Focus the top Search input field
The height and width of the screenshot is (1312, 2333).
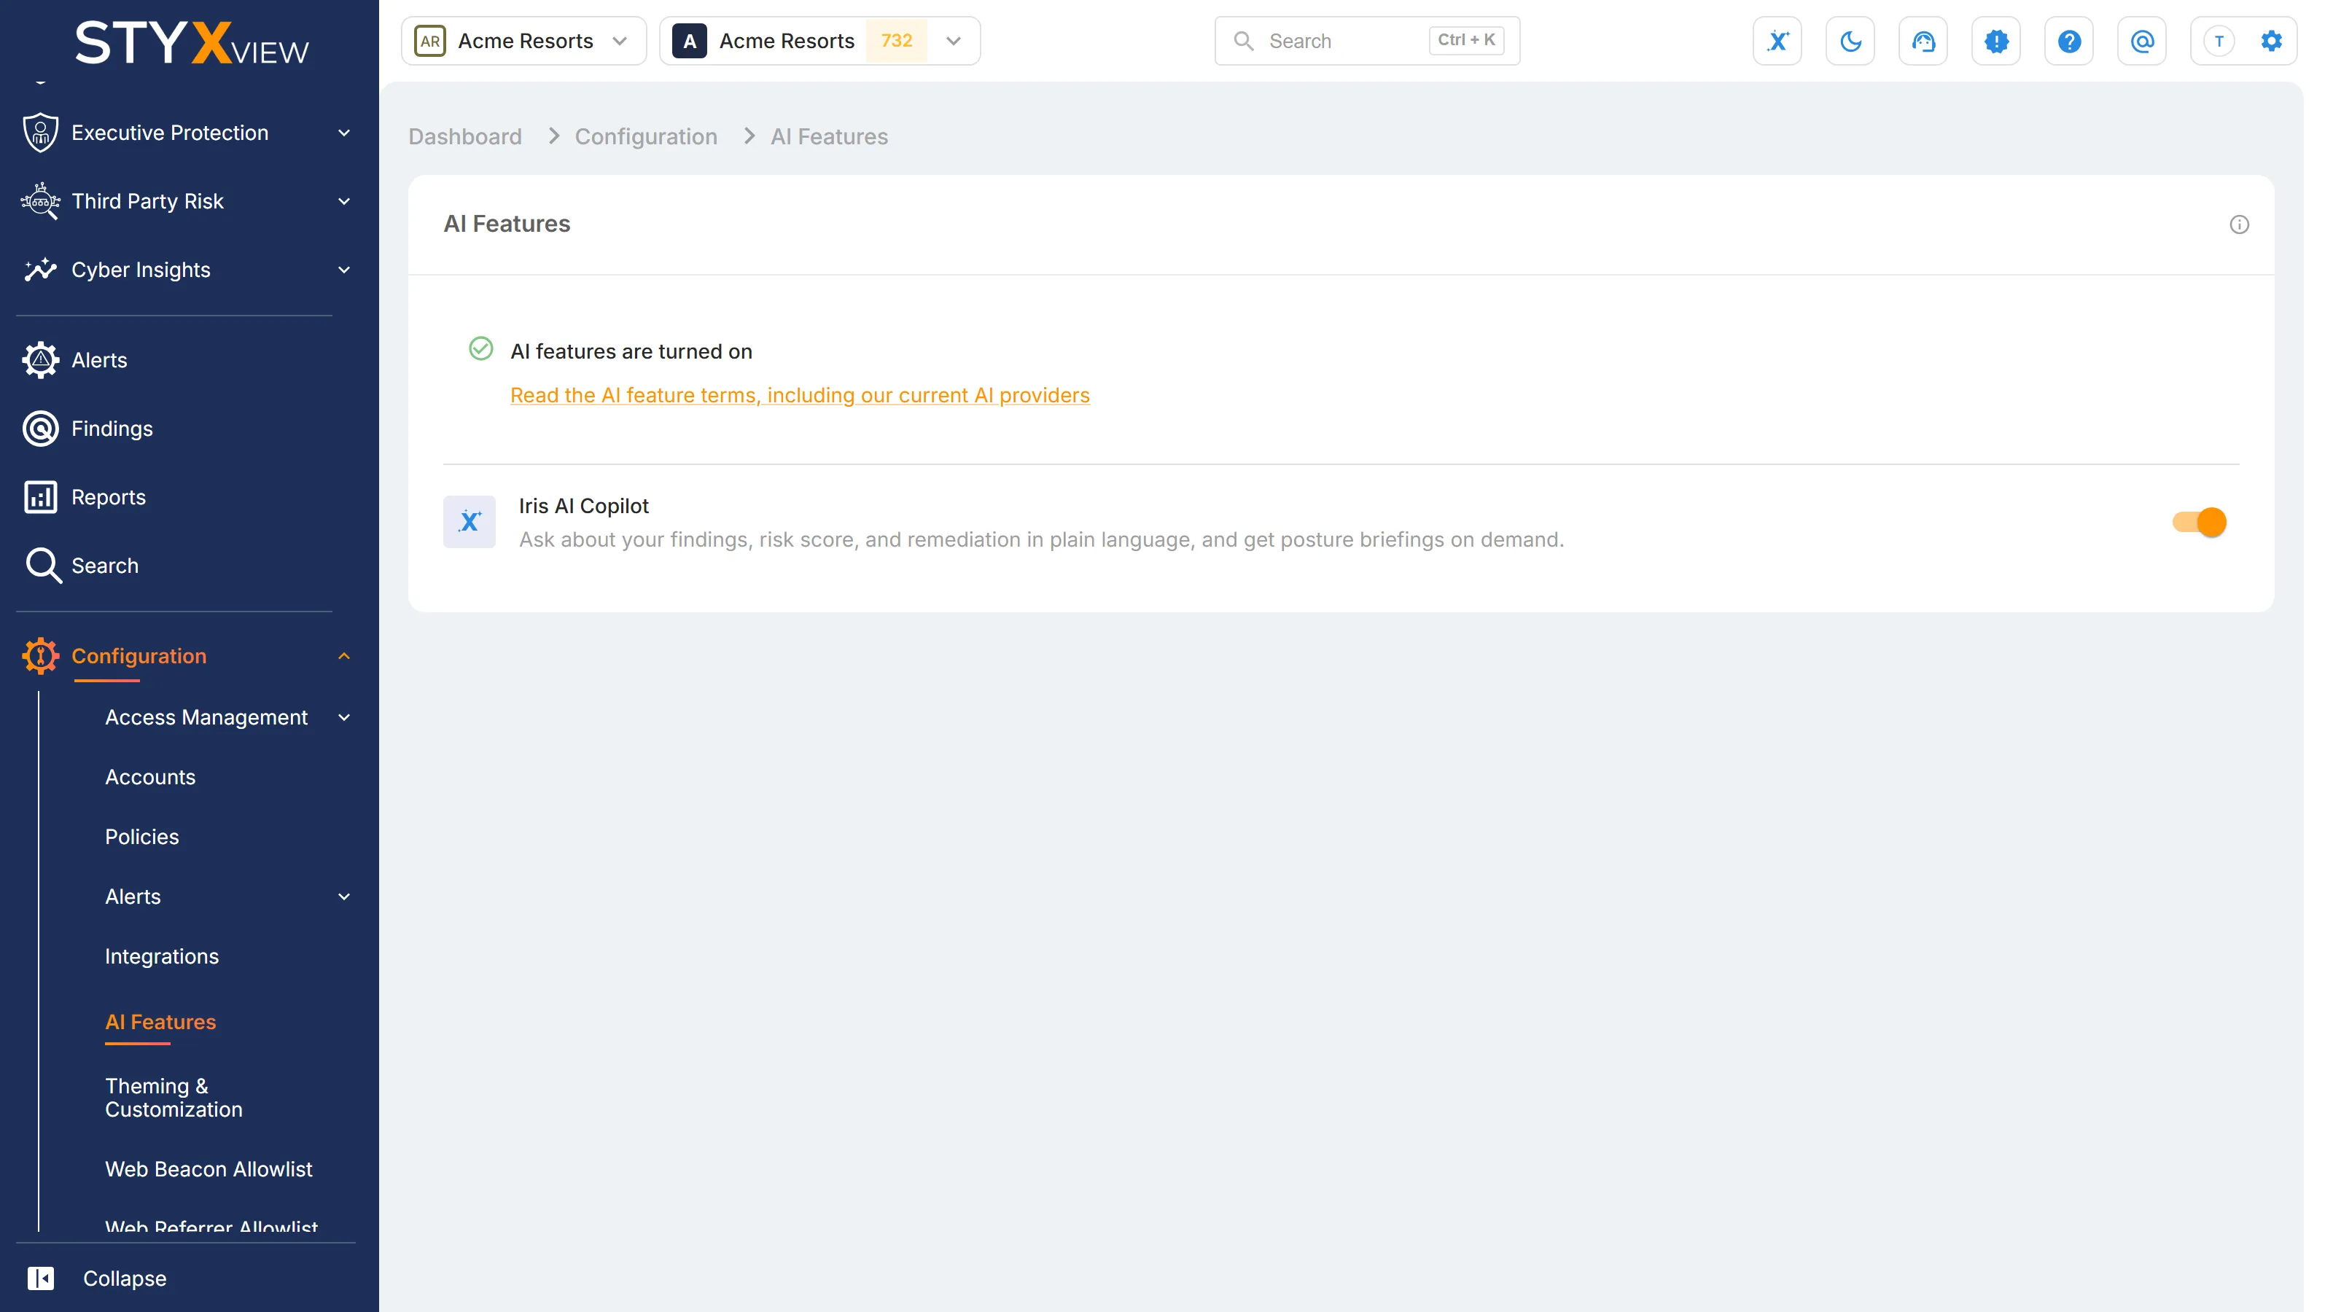pyautogui.click(x=1366, y=41)
